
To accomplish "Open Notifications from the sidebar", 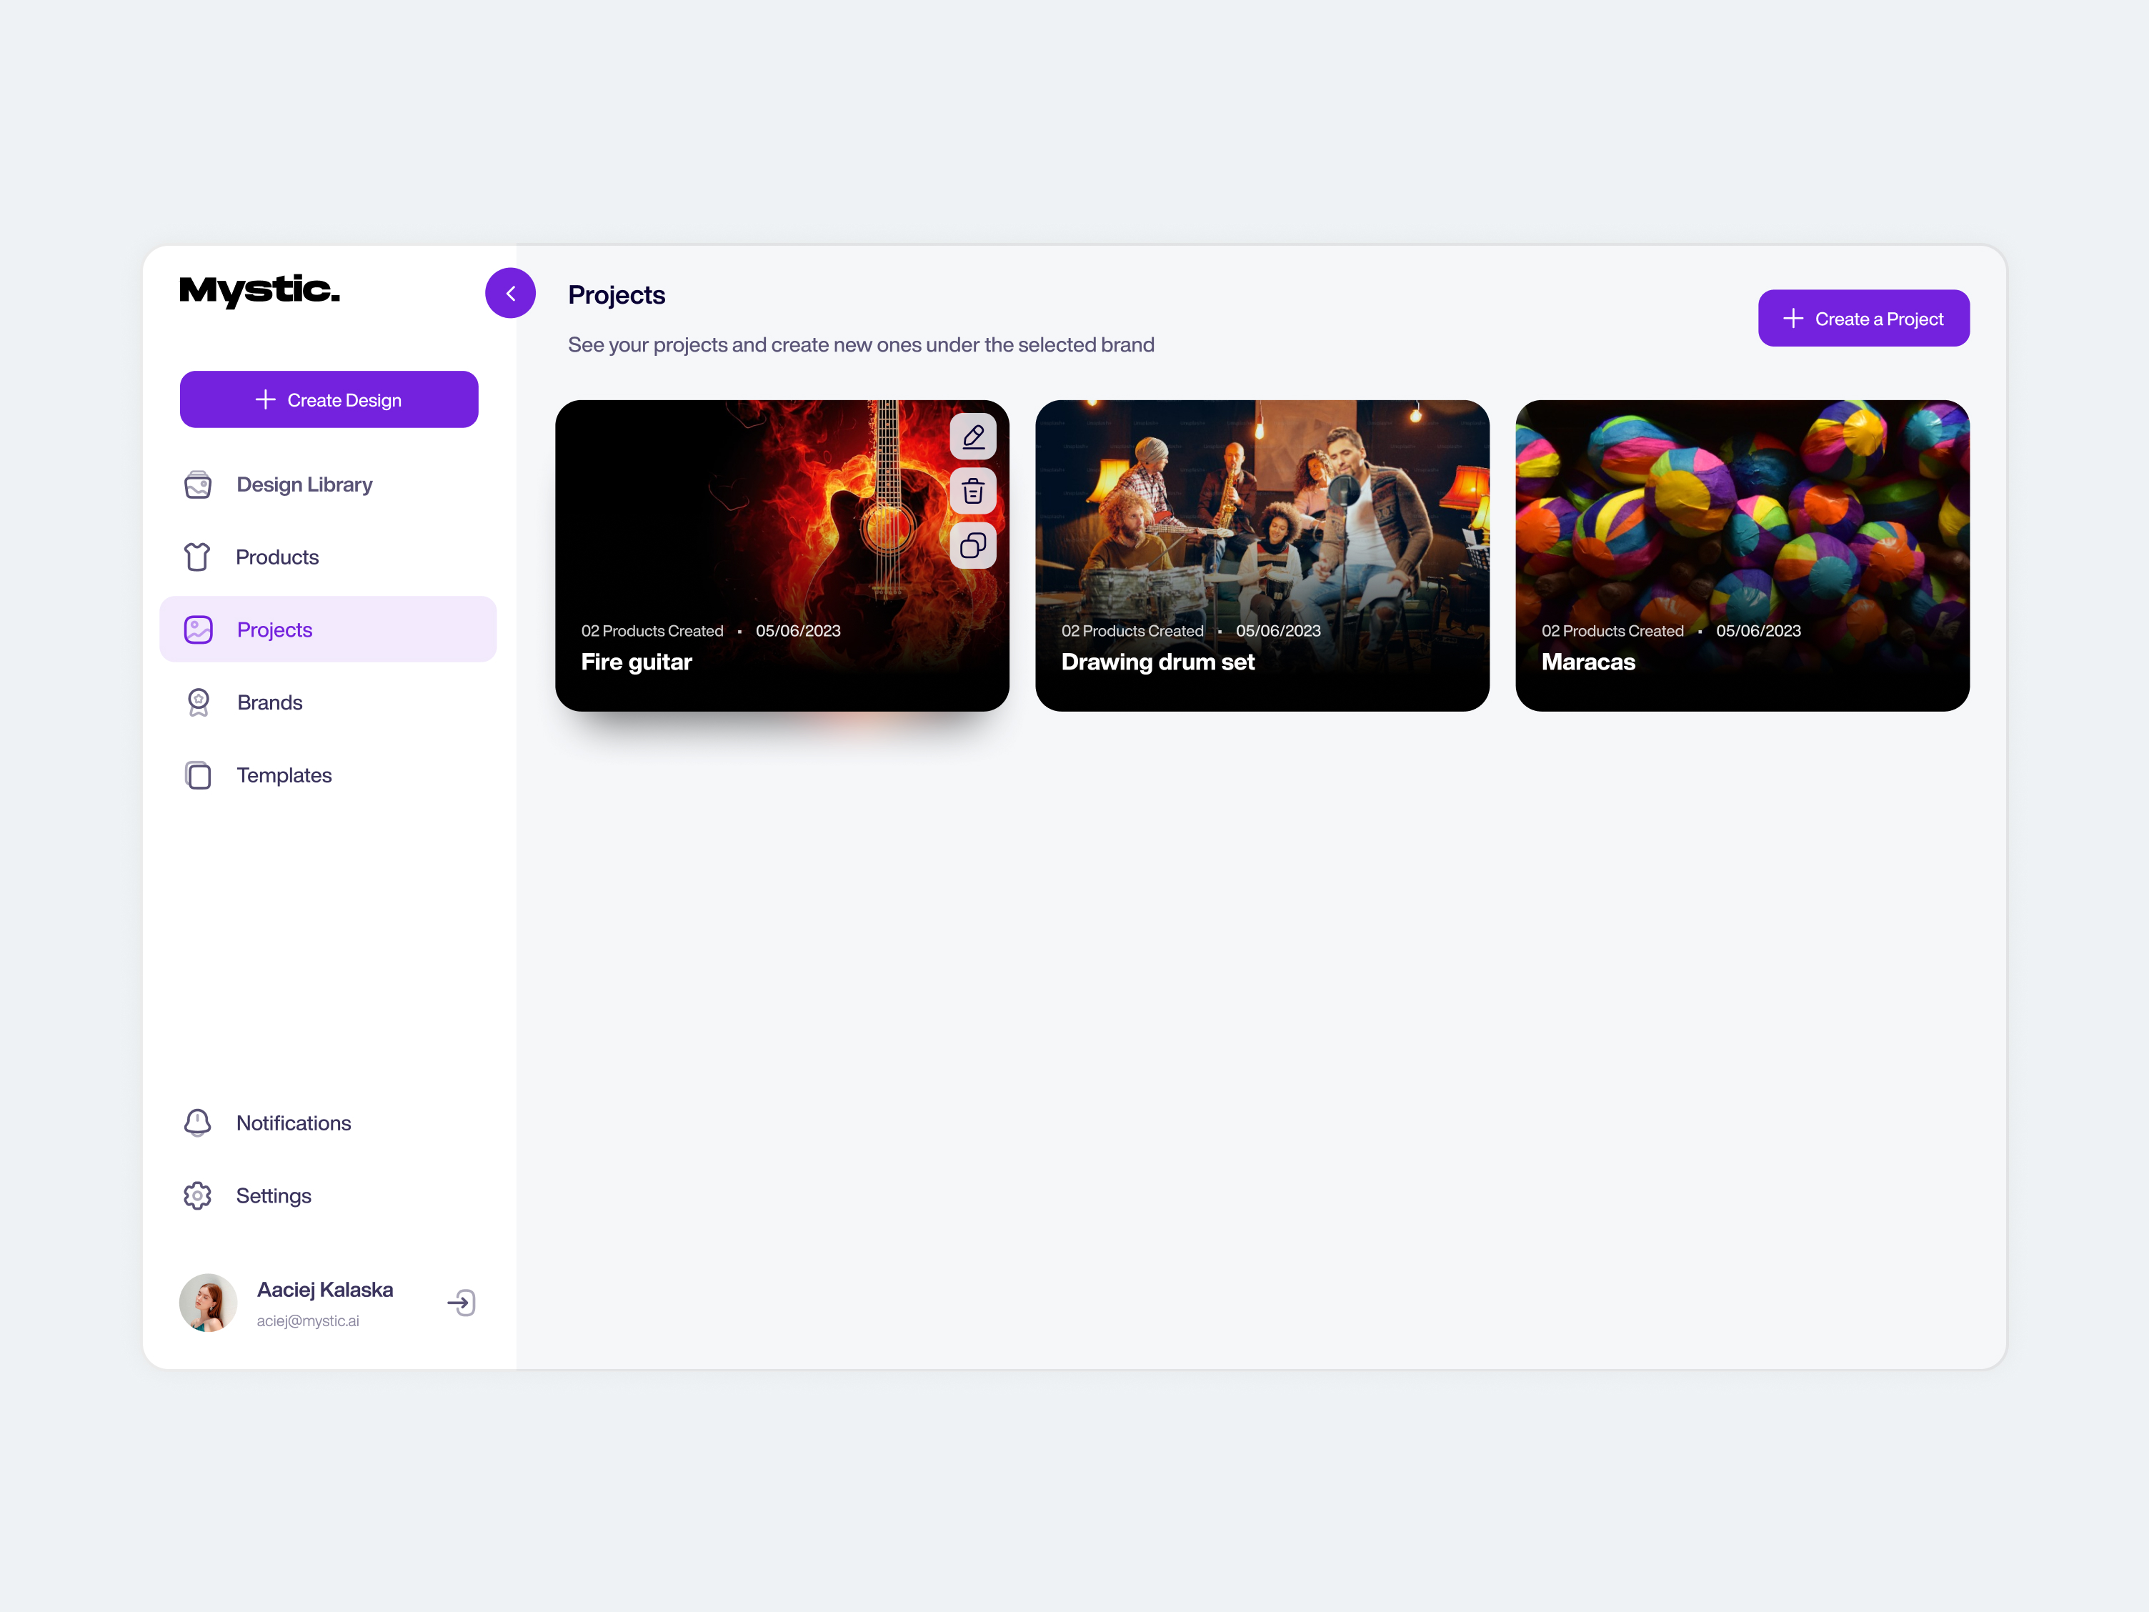I will pos(329,1123).
